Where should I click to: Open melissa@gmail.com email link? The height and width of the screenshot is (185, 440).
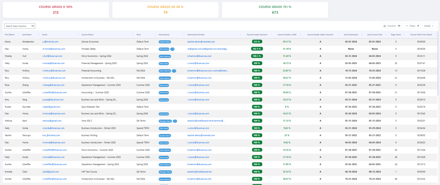(x=52, y=121)
